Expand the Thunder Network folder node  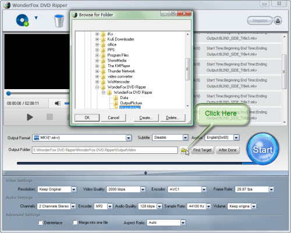click(x=97, y=71)
